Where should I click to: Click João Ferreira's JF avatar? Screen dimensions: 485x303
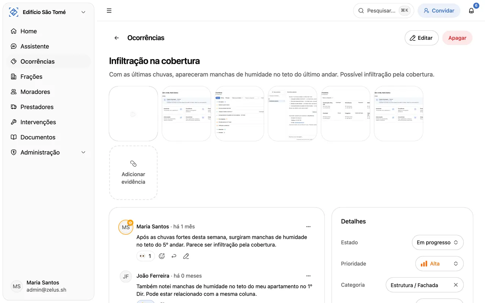(x=126, y=276)
